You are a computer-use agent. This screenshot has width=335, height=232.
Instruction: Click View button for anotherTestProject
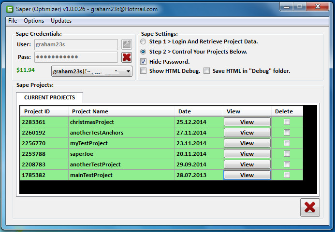(x=247, y=164)
